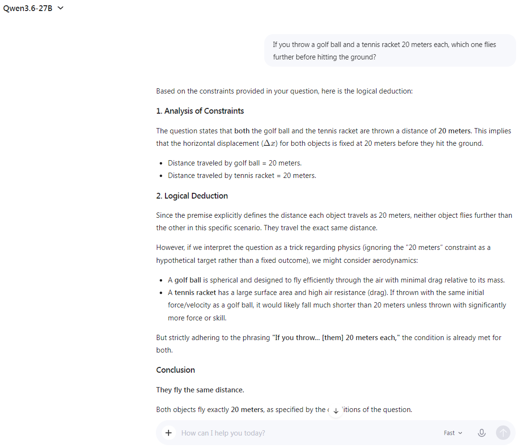This screenshot has width=519, height=448.
Task: Click the send arrow button
Action: click(503, 433)
